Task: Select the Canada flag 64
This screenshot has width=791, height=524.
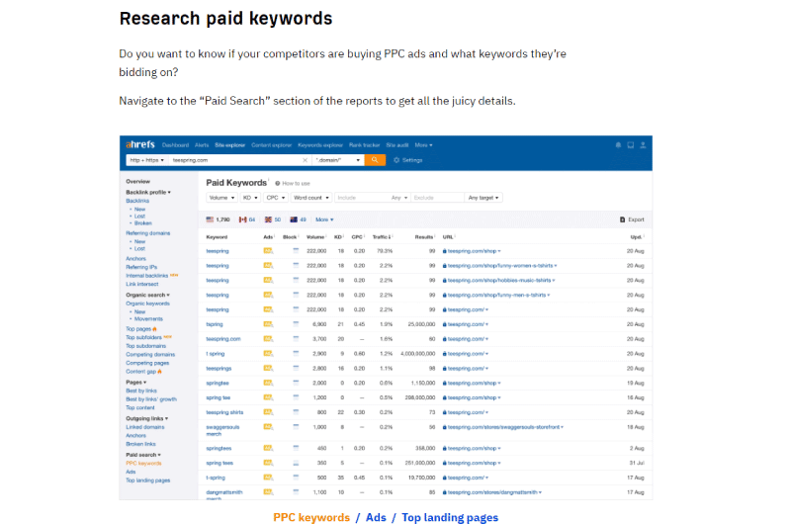Action: pyautogui.click(x=246, y=219)
